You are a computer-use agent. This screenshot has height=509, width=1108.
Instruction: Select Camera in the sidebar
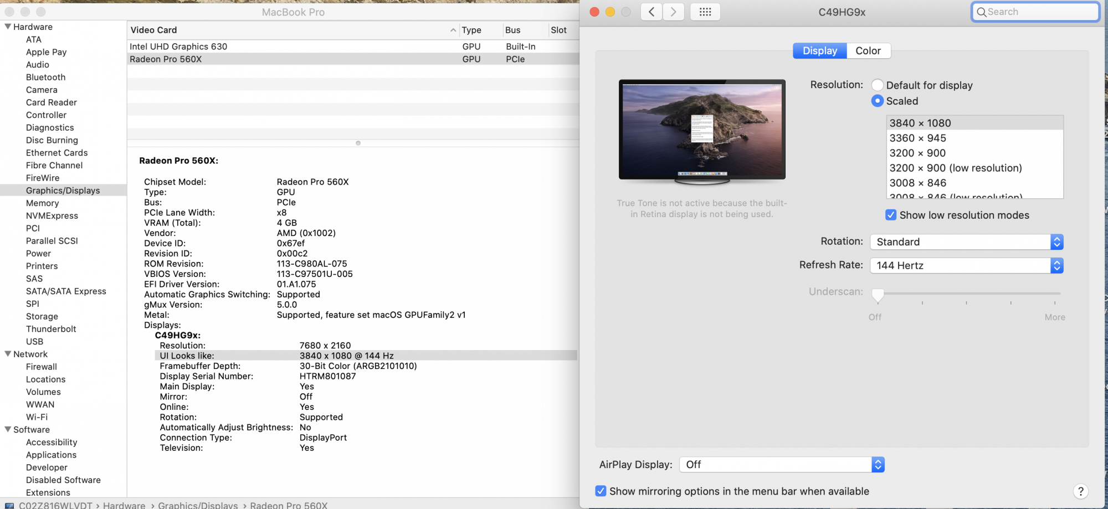tap(42, 90)
